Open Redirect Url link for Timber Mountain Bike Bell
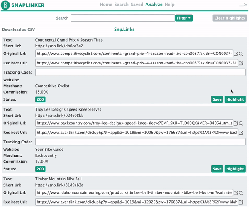 [241, 202]
